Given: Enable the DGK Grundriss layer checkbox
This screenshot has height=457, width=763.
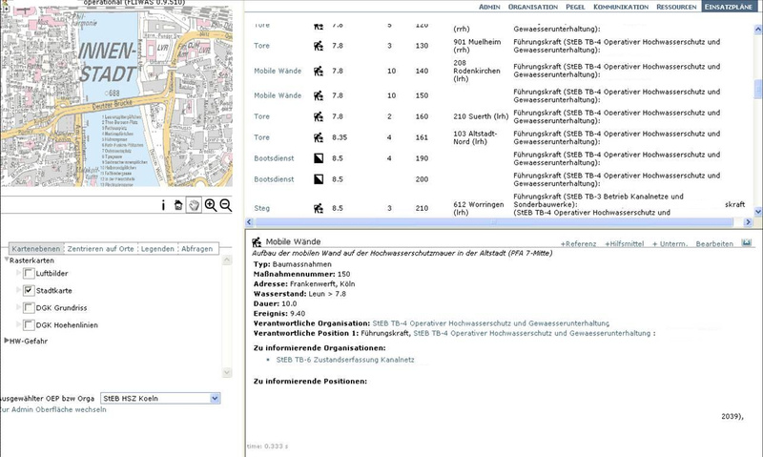Looking at the screenshot, I should click(x=29, y=307).
